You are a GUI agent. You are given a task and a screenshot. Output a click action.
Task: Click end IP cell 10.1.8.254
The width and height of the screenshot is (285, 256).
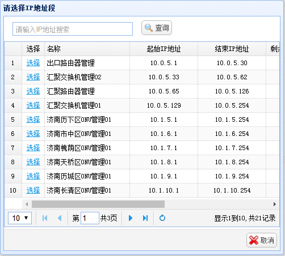pyautogui.click(x=232, y=162)
